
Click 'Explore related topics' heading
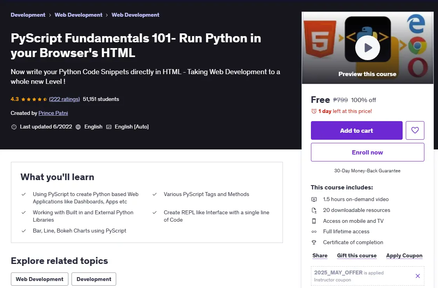tap(59, 261)
